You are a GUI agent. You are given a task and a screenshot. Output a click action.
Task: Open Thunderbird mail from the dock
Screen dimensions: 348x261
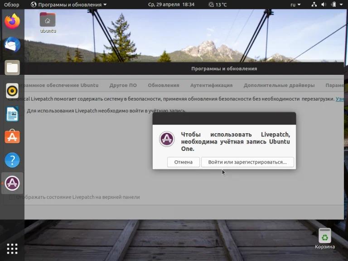(x=12, y=44)
